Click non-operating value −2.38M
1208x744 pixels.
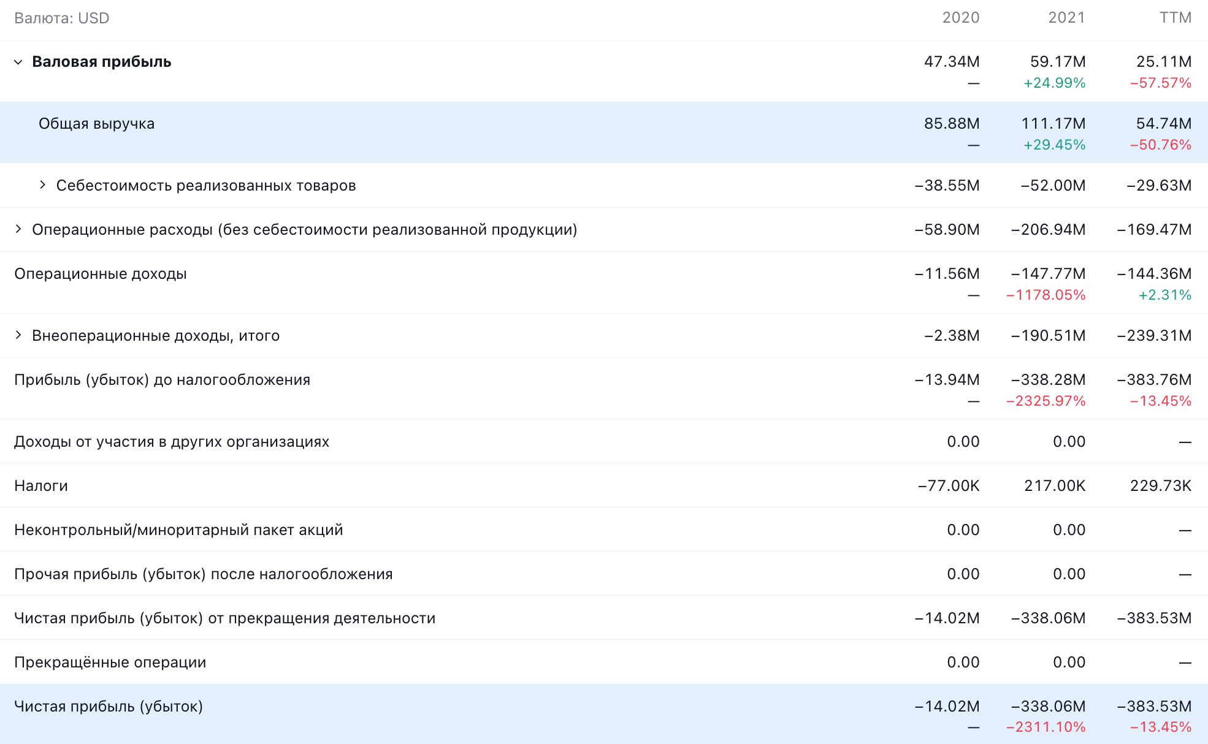click(952, 336)
